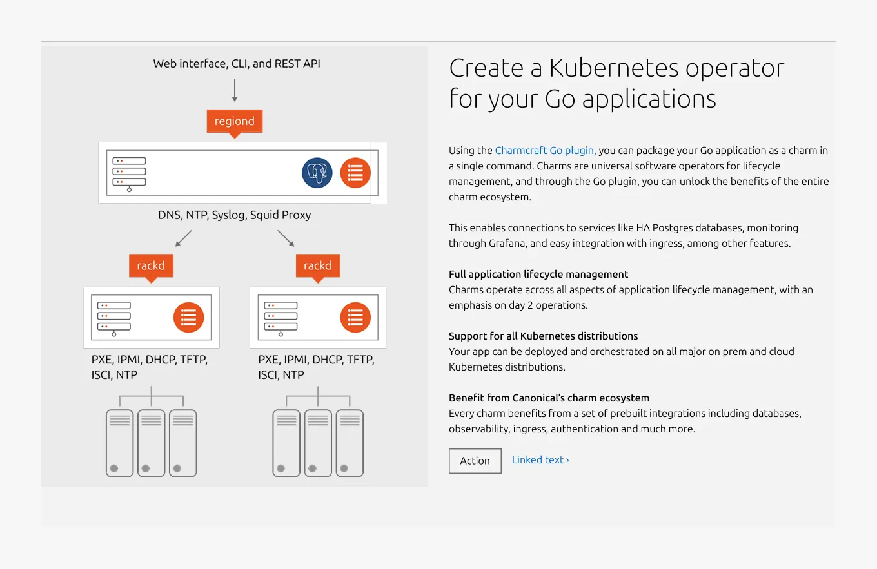The image size is (877, 569).
Task: Click the diagram image thumbnail
Action: [235, 266]
